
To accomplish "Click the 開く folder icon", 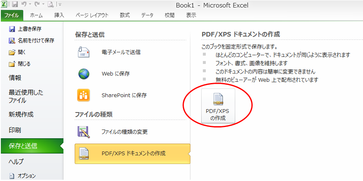I will click(x=12, y=52).
